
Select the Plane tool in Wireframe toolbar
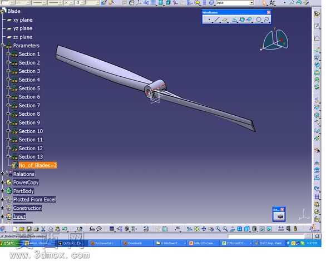(x=225, y=20)
